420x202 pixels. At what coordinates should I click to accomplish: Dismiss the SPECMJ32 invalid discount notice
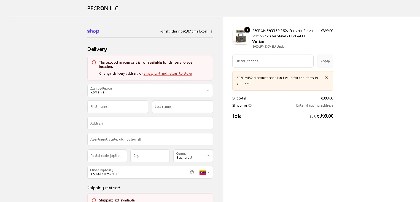point(326,78)
